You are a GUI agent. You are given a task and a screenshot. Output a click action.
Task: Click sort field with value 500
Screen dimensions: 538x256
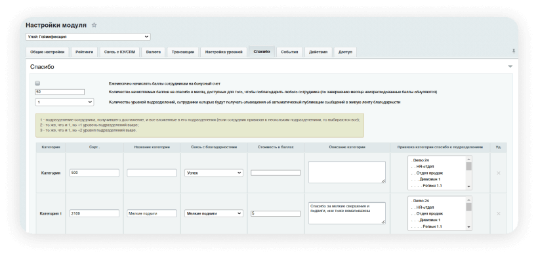[94, 173]
